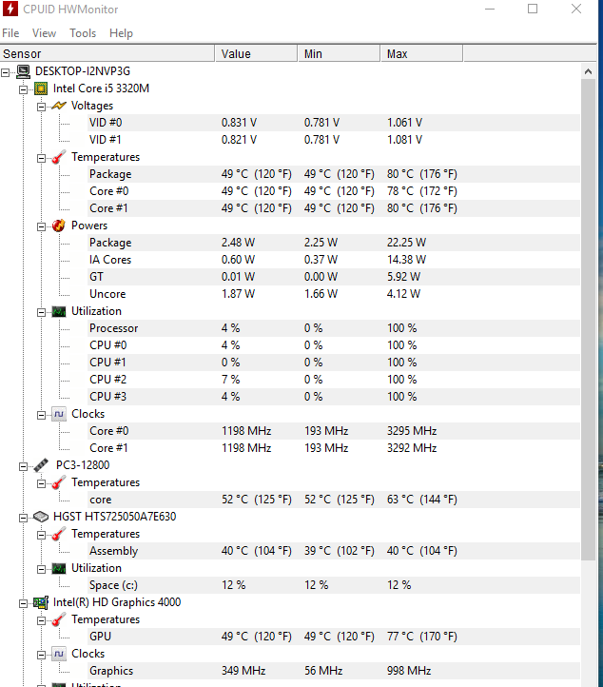This screenshot has height=687, width=603.
Task: Select the CPU #3 row
Action: (334, 397)
